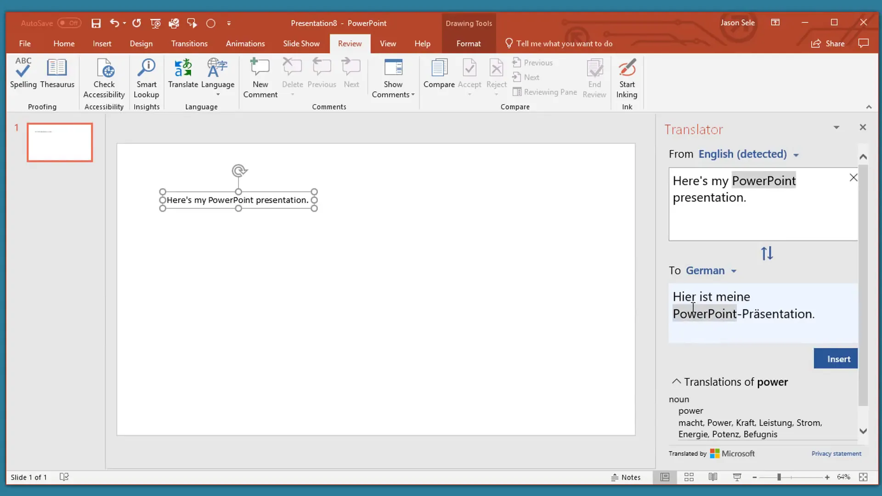Click the zoom out minus button

click(754, 478)
